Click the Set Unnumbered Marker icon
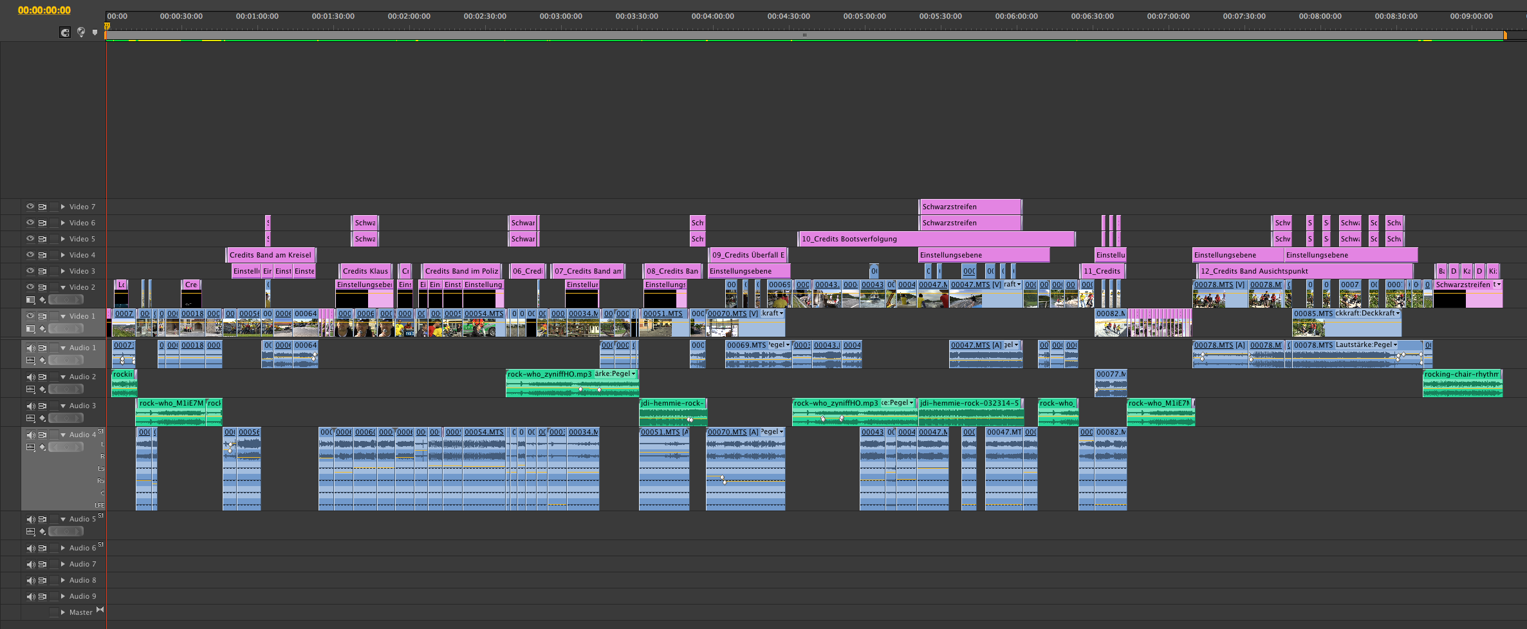 pos(95,32)
